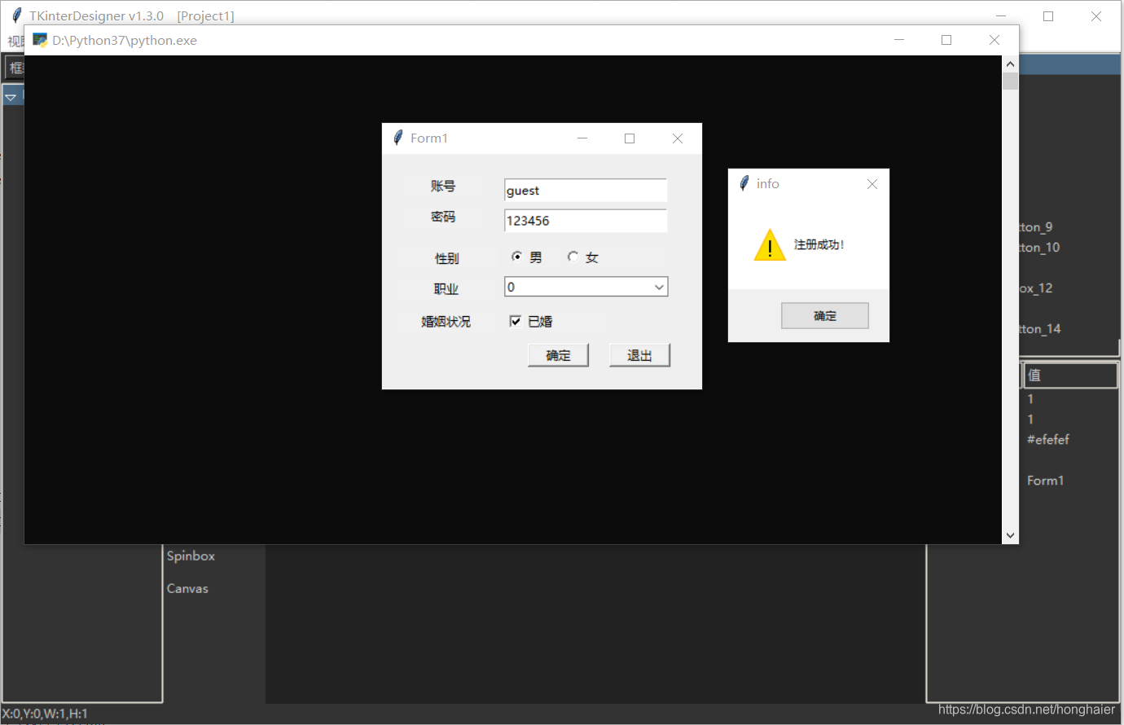
Task: Click the console window scrollbar down arrow
Action: pos(1009,535)
